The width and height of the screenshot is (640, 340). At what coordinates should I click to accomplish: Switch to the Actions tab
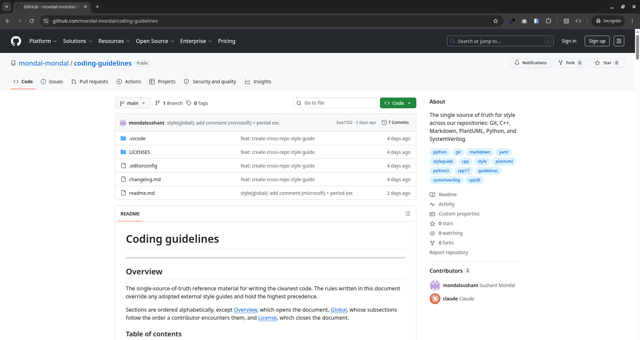[x=129, y=82]
